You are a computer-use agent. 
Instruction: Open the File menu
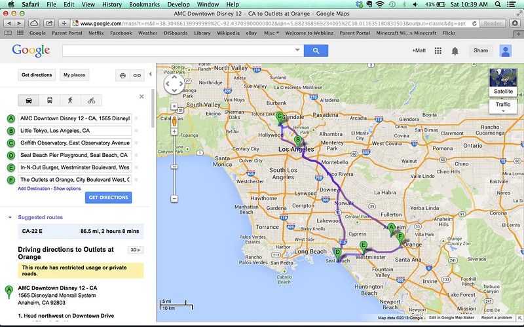pos(51,5)
